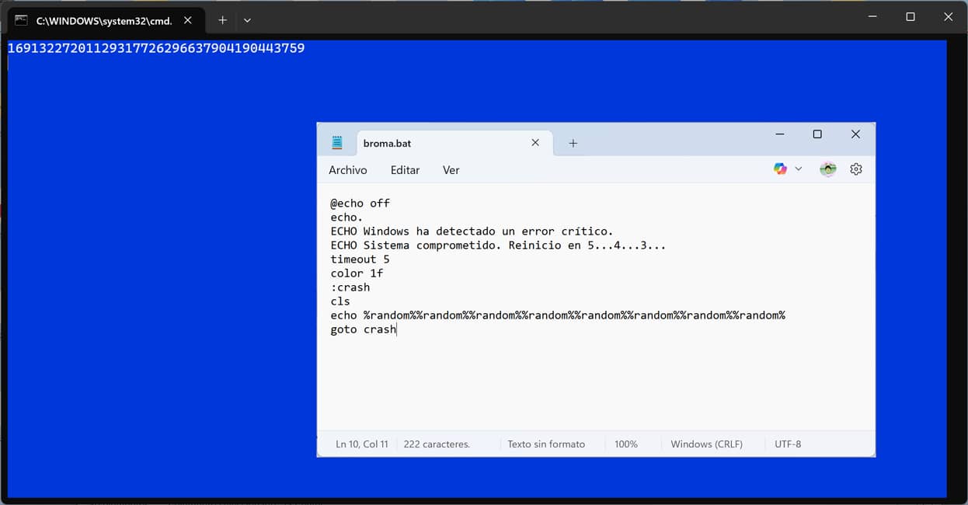Select the cmd.exe terminal tab
Screen dimensions: 968x505
click(105, 19)
